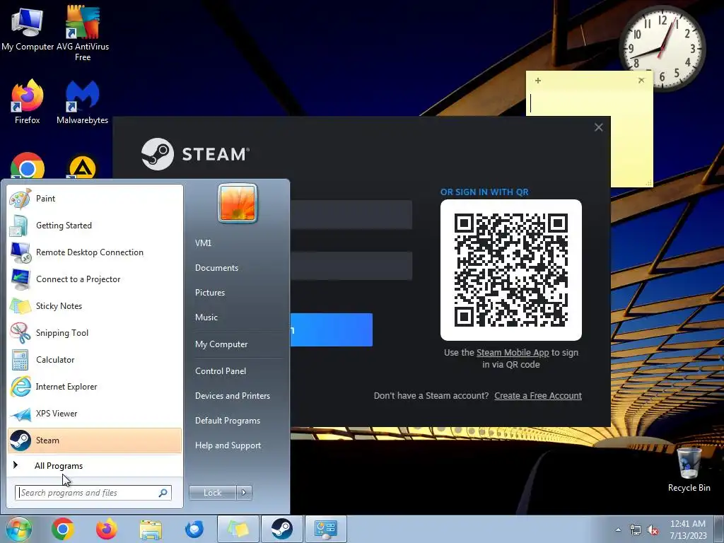This screenshot has width=724, height=543.
Task: Open Control Panel
Action: pos(221,371)
